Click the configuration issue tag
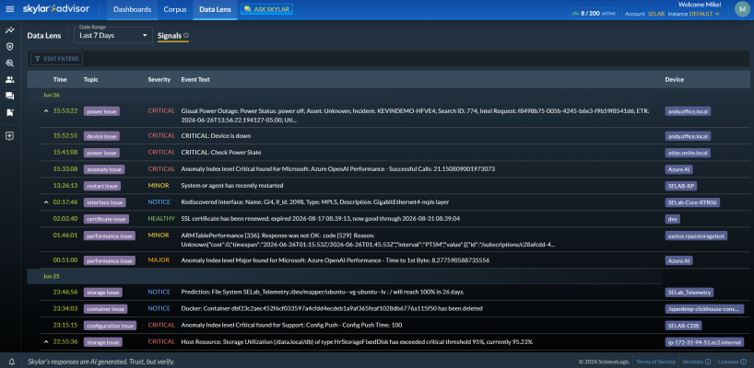Image resolution: width=754 pixels, height=368 pixels. pyautogui.click(x=110, y=326)
